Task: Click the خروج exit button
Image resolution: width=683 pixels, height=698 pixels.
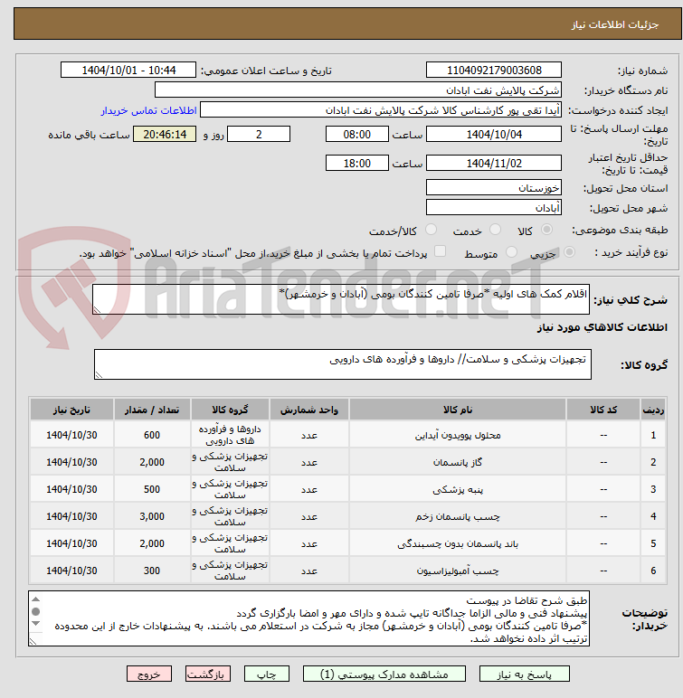Action: click(x=149, y=674)
